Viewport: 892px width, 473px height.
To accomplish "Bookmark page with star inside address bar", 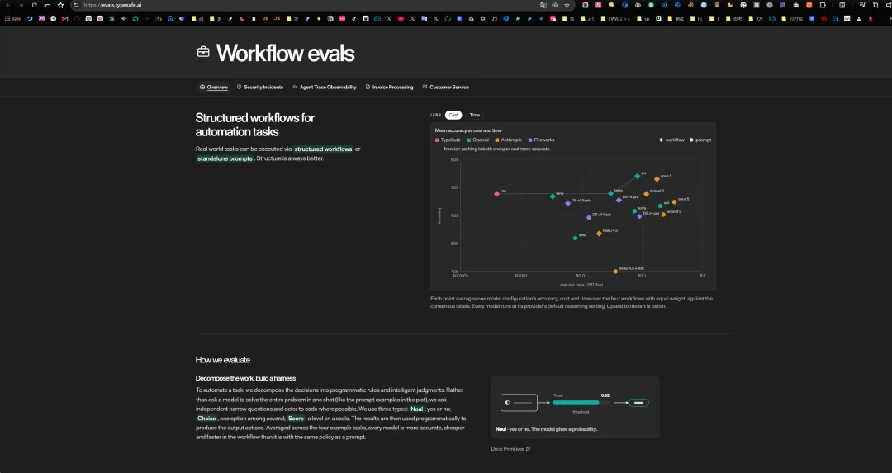I will click(567, 5).
